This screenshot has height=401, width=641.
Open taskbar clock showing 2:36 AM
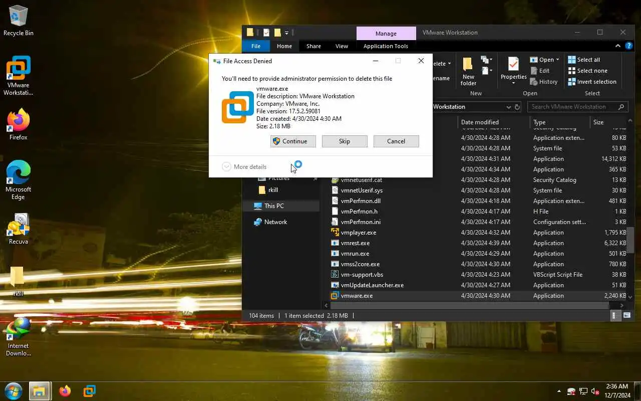616,391
